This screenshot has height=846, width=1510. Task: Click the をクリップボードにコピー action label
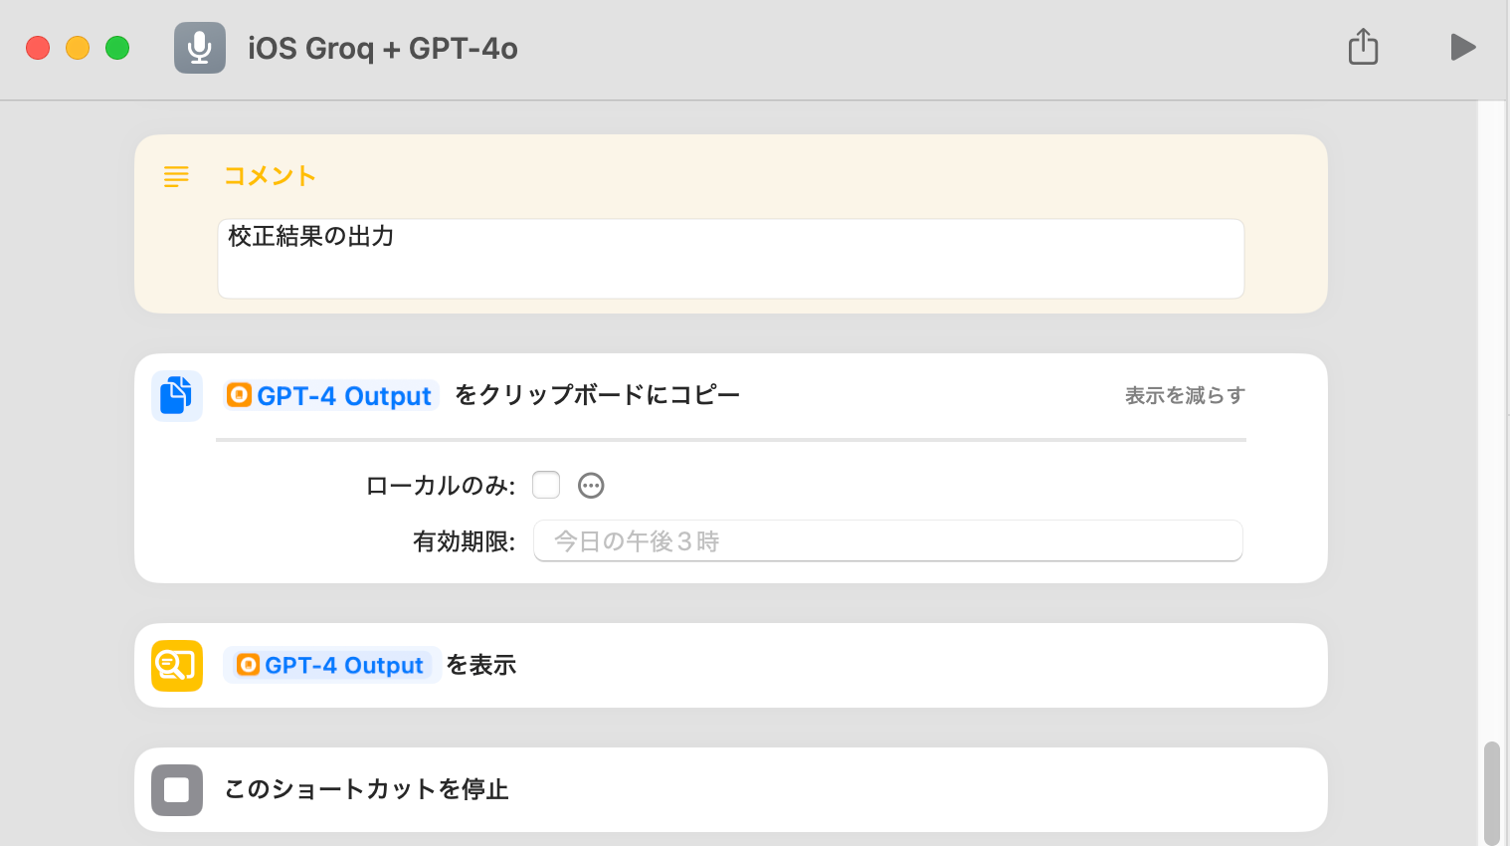(597, 395)
